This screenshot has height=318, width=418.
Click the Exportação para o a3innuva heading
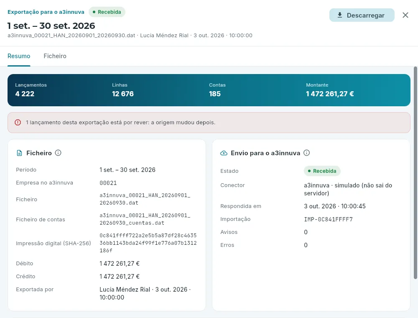(x=46, y=12)
